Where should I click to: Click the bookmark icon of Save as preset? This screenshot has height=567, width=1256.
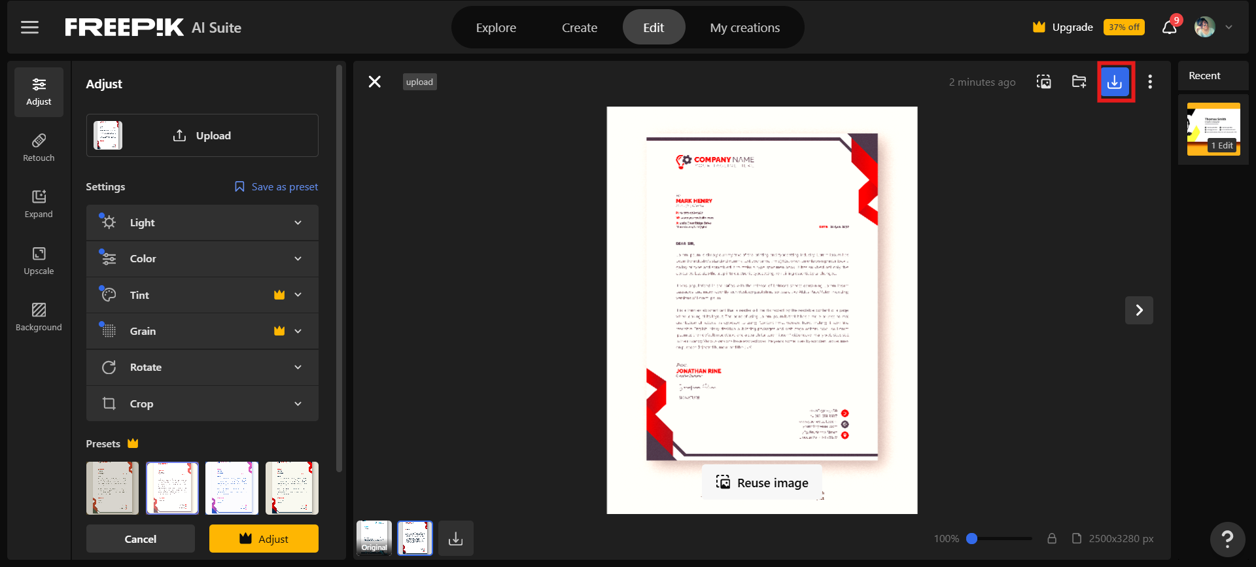[239, 187]
